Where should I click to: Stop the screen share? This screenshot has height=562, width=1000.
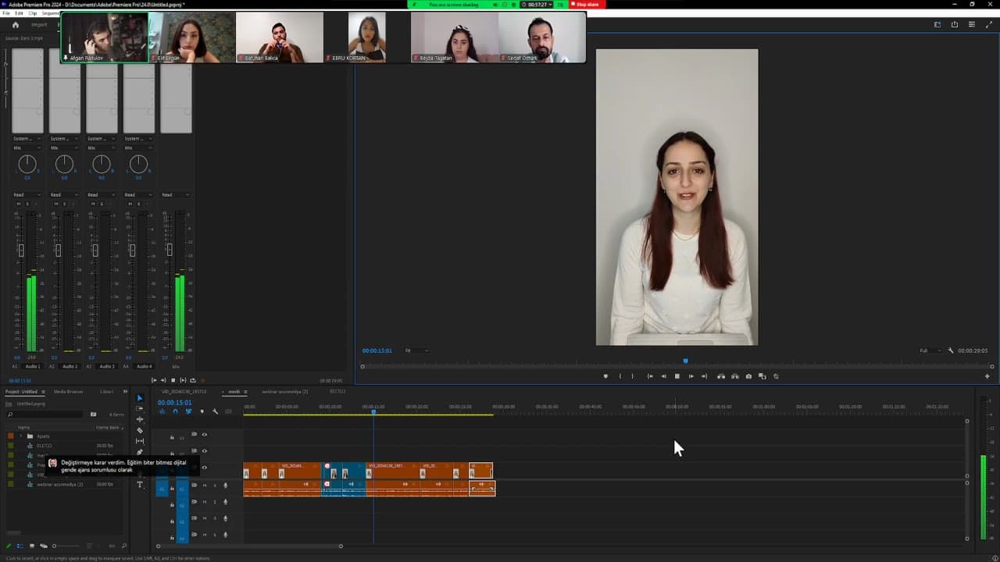click(587, 5)
